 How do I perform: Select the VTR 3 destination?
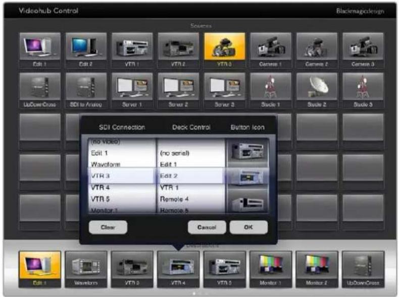tap(132, 269)
